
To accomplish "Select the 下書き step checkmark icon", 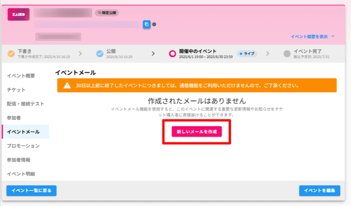I will pyautogui.click(x=11, y=54).
